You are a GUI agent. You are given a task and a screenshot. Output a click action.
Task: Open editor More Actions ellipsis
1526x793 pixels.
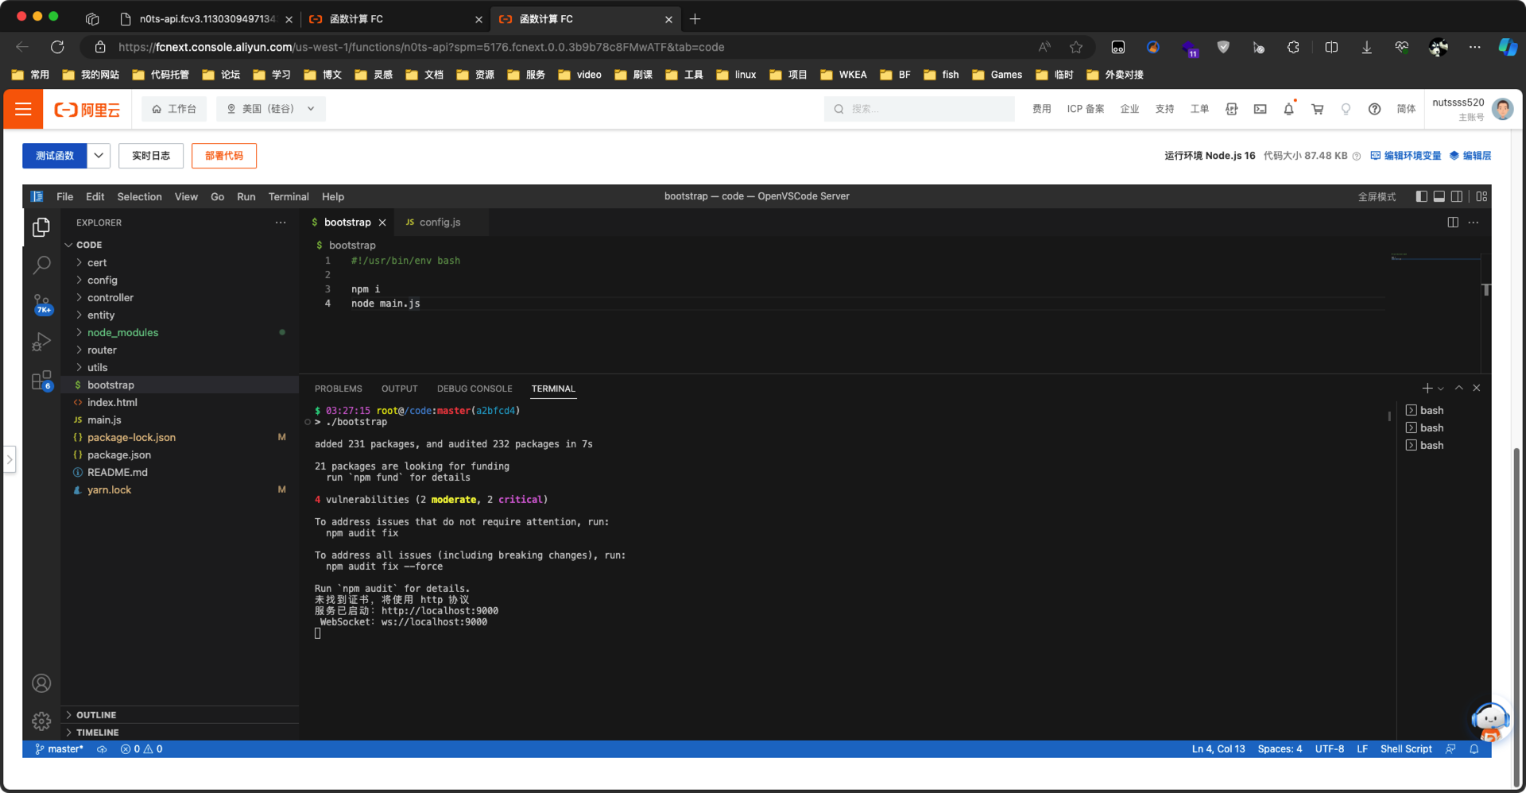coord(1474,222)
